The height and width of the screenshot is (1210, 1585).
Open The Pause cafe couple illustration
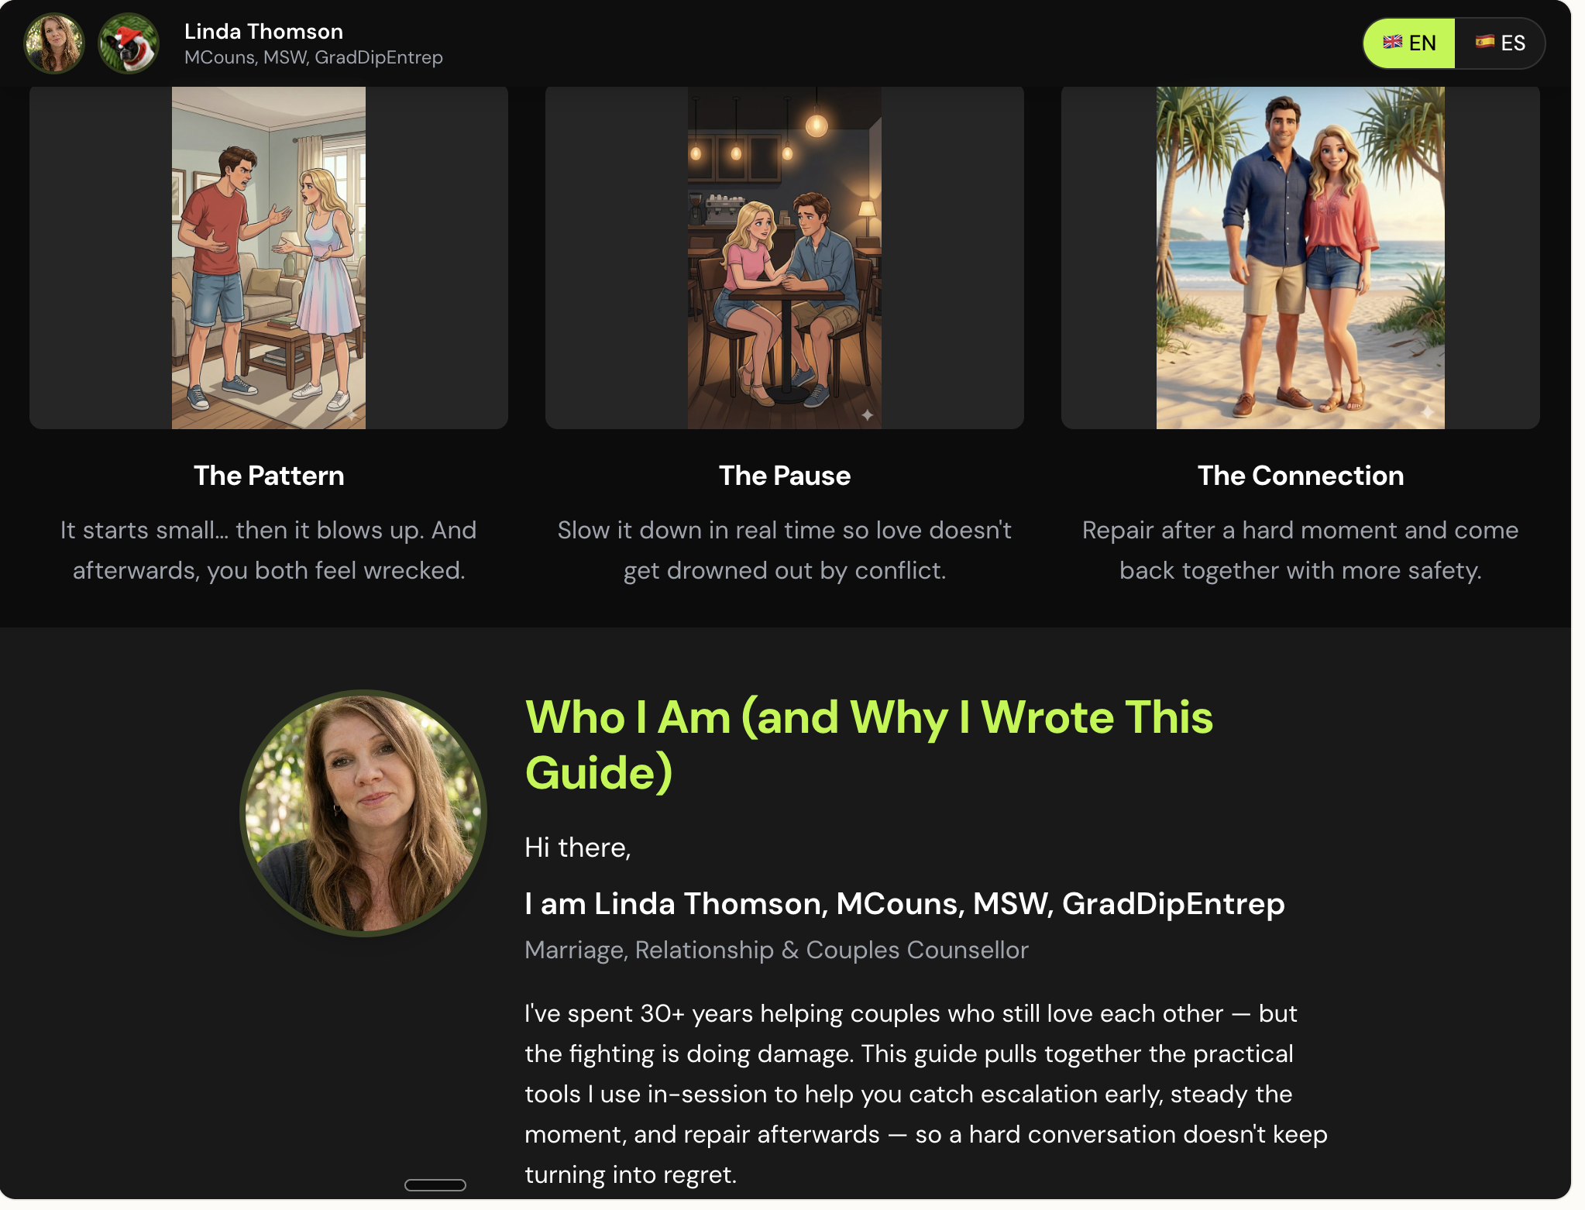point(785,258)
